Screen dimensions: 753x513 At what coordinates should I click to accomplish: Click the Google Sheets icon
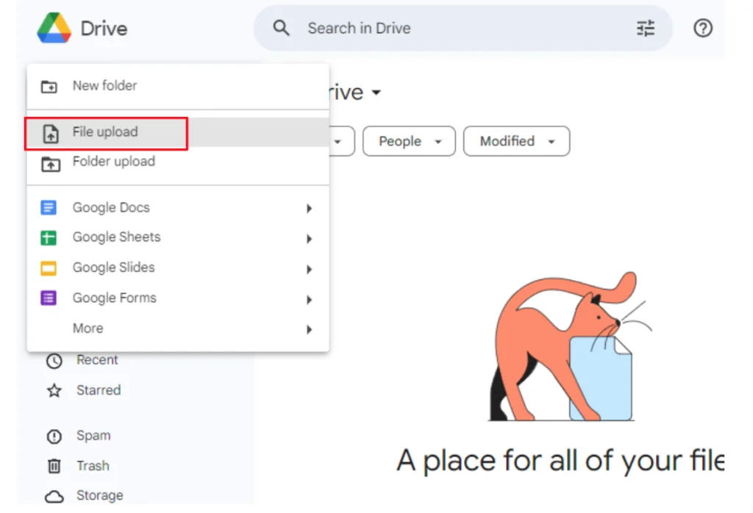point(49,237)
